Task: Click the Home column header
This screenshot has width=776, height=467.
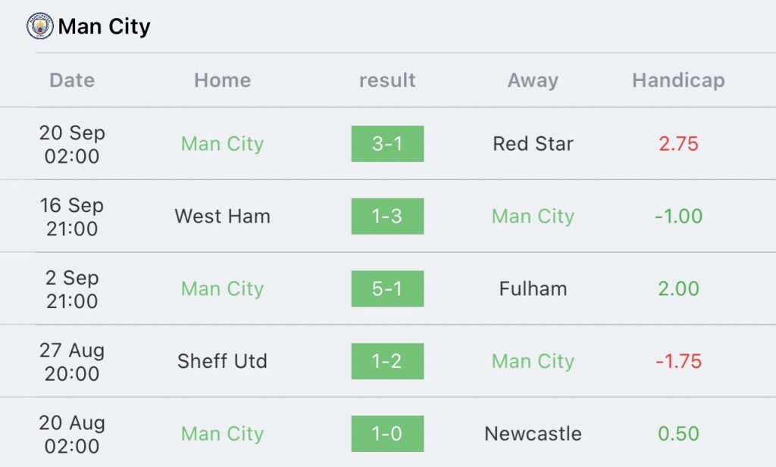Action: [x=222, y=80]
